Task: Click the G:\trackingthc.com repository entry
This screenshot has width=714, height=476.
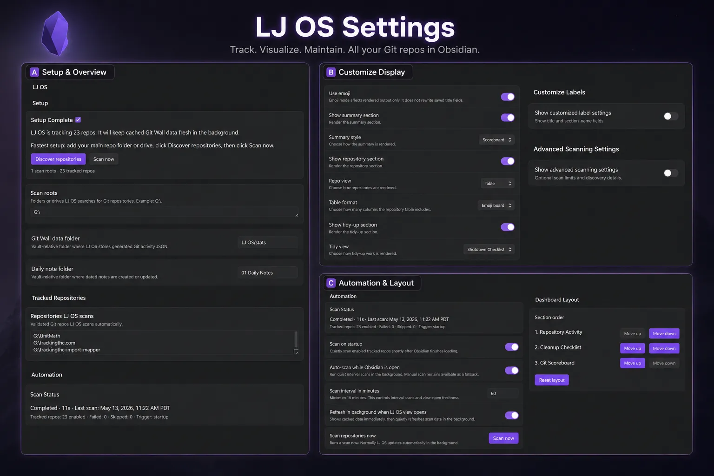Action: [54, 343]
